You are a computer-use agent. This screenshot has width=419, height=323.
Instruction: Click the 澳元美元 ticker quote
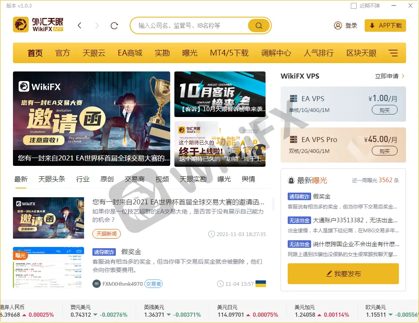[x=99, y=311]
